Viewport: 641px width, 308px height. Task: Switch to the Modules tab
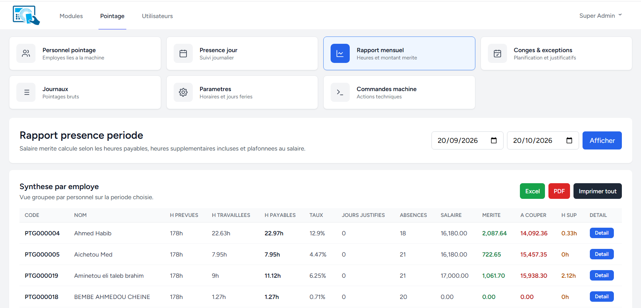tap(71, 16)
